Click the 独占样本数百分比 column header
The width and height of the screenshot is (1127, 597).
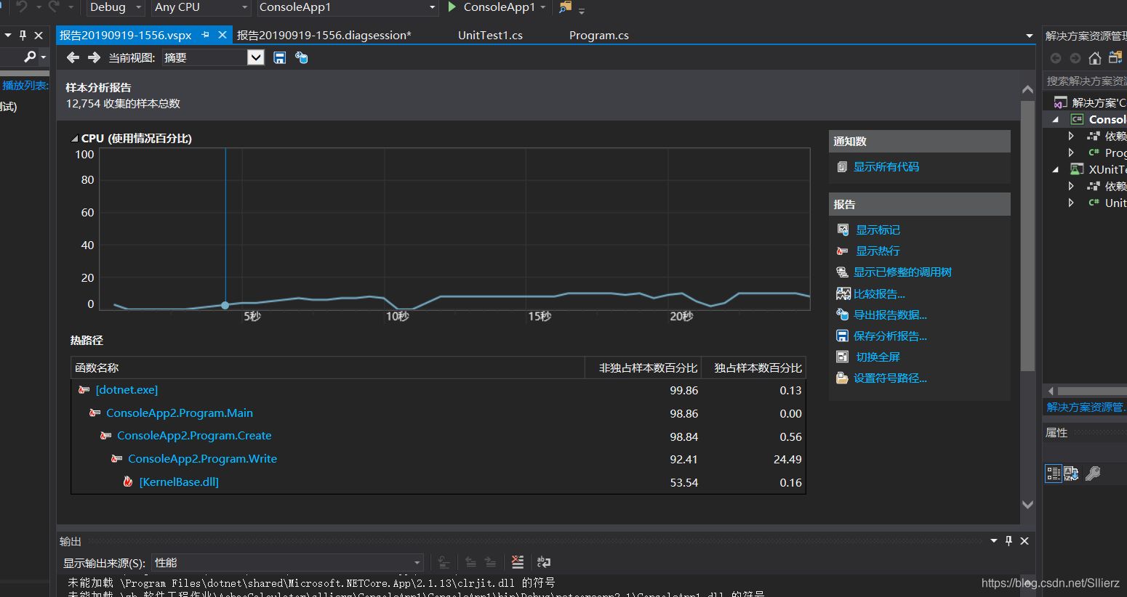pyautogui.click(x=754, y=367)
